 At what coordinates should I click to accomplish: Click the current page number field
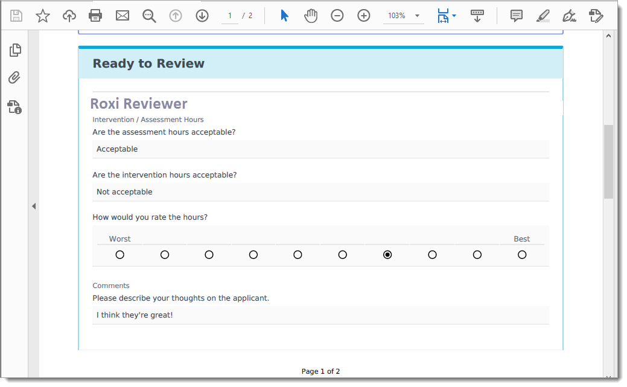click(230, 16)
